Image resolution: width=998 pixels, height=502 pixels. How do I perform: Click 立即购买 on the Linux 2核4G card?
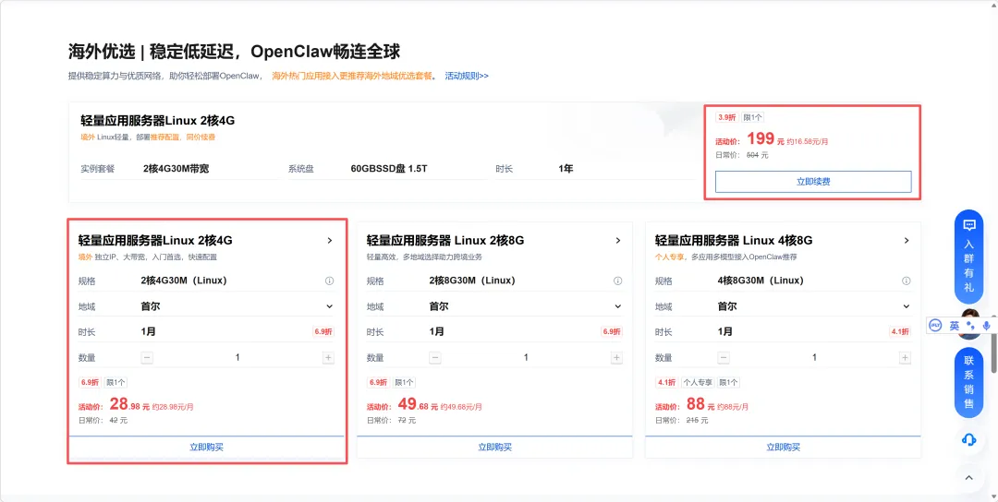click(x=207, y=447)
